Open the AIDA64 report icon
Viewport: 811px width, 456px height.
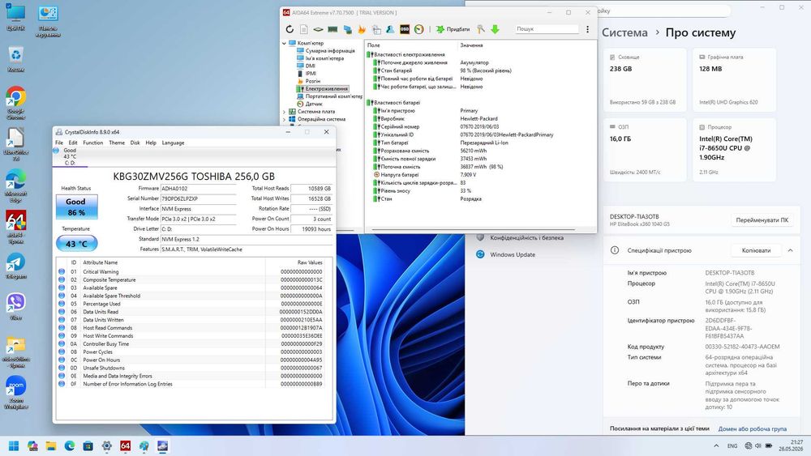[303, 29]
